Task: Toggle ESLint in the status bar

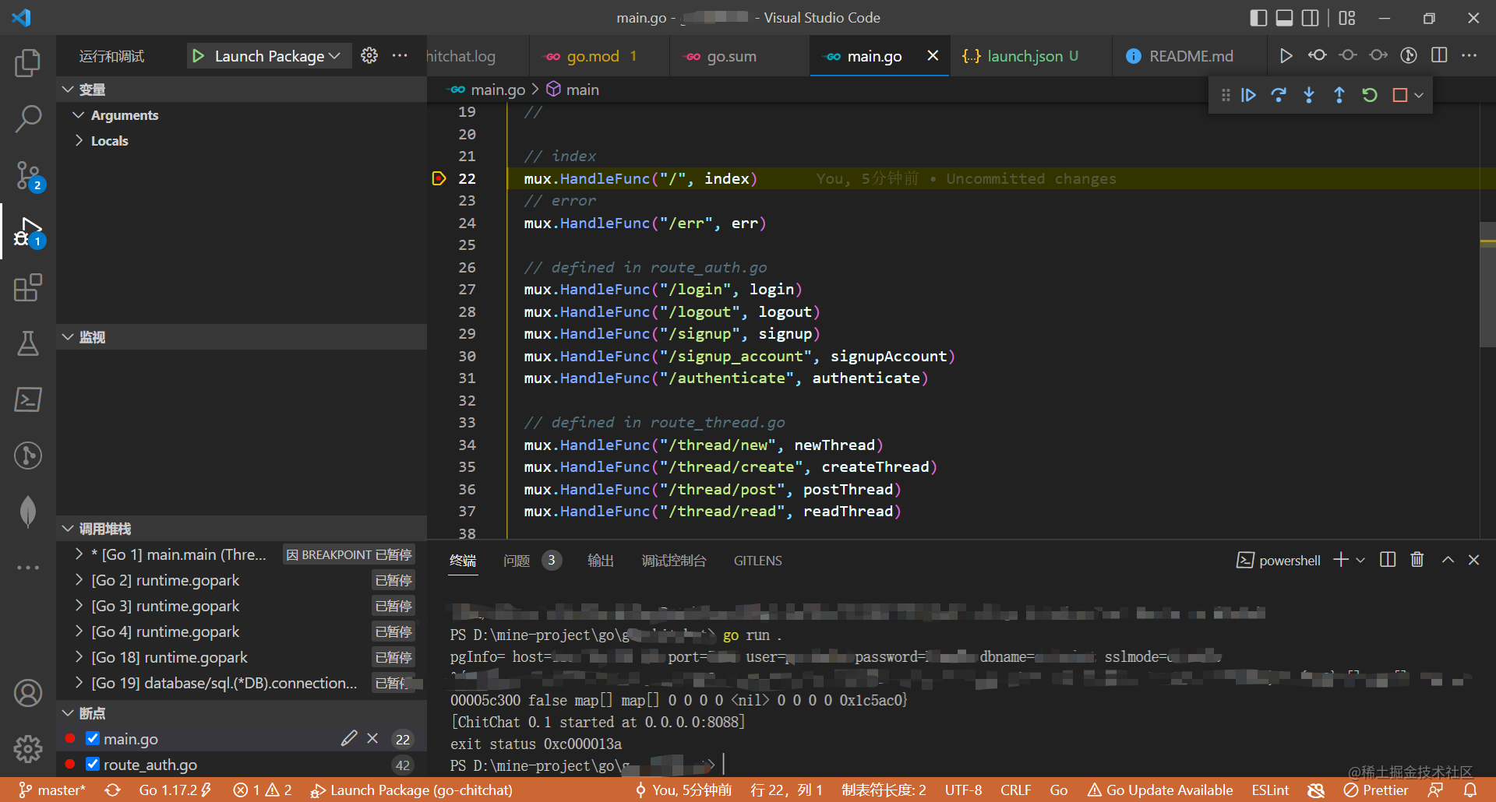Action: 1269,790
